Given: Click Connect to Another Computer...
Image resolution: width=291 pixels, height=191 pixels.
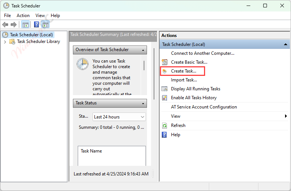Looking at the screenshot, I should (203, 53).
